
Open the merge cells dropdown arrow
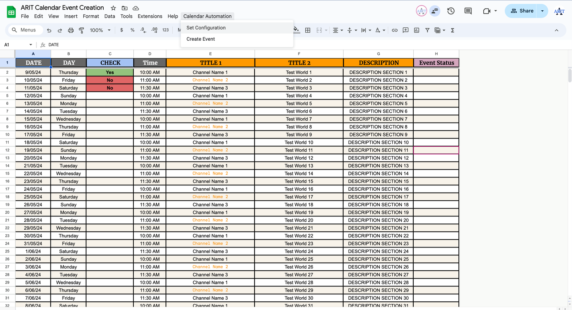(x=326, y=30)
